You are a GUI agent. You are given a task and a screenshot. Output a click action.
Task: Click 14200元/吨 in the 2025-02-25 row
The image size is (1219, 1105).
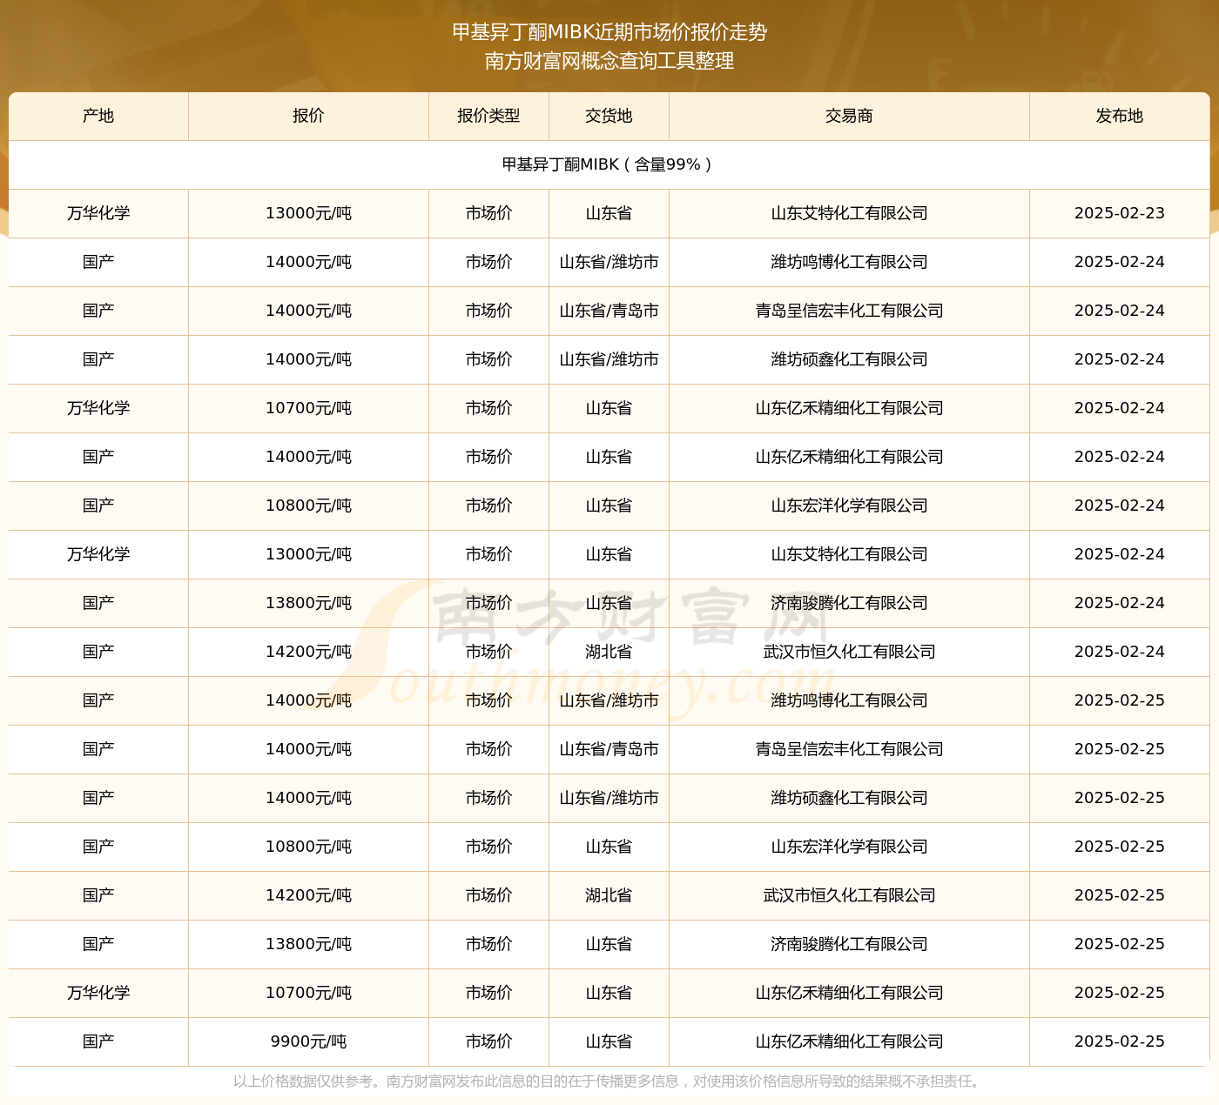[308, 895]
